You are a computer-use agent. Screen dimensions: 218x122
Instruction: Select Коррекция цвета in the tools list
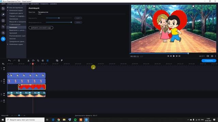(16, 13)
